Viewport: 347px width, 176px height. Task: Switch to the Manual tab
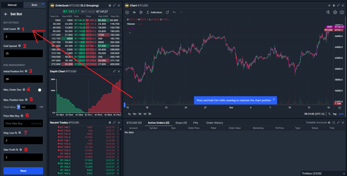(12, 5)
